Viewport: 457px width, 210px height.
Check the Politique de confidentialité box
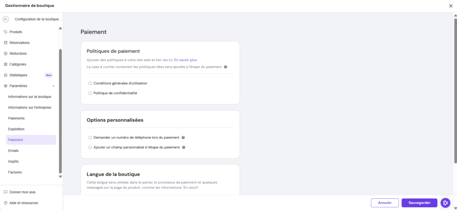coord(90,93)
